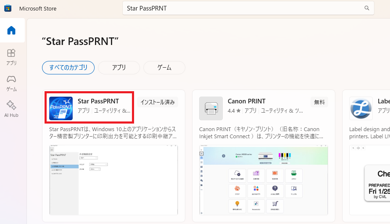Open the Canon PRINT title link
The image size is (390, 224).
pos(247,101)
